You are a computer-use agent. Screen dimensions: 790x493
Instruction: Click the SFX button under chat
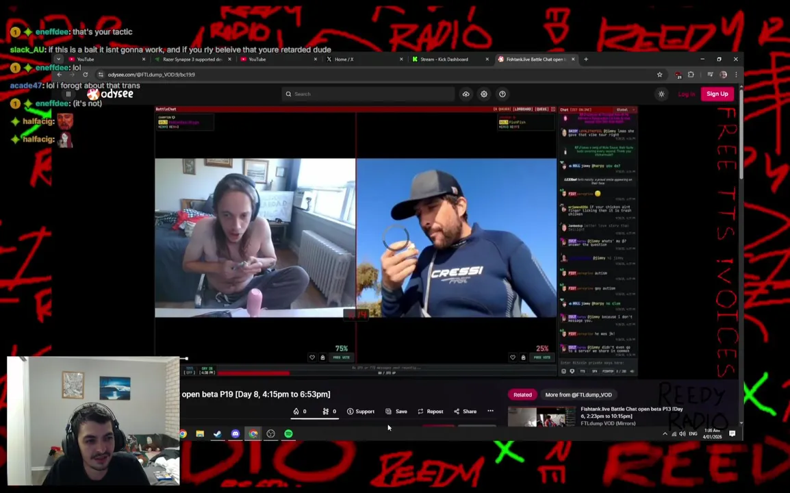tap(594, 372)
